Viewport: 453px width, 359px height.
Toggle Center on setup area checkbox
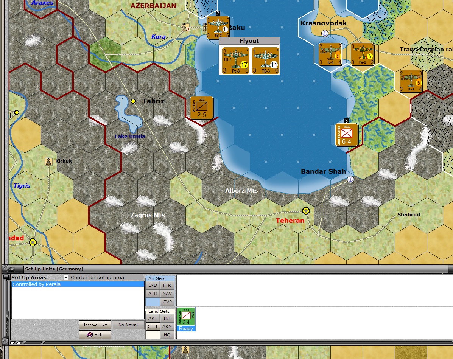pos(66,277)
